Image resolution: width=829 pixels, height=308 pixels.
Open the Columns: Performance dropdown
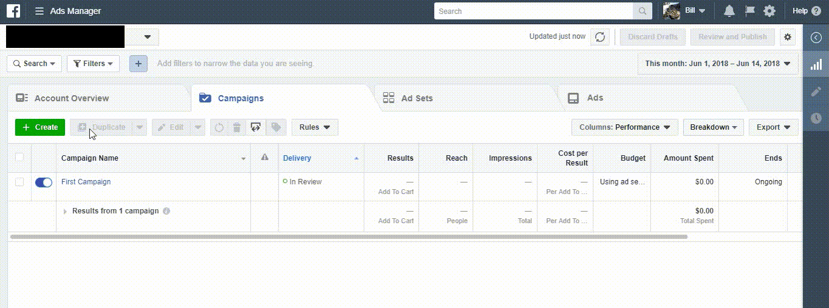[x=624, y=127]
